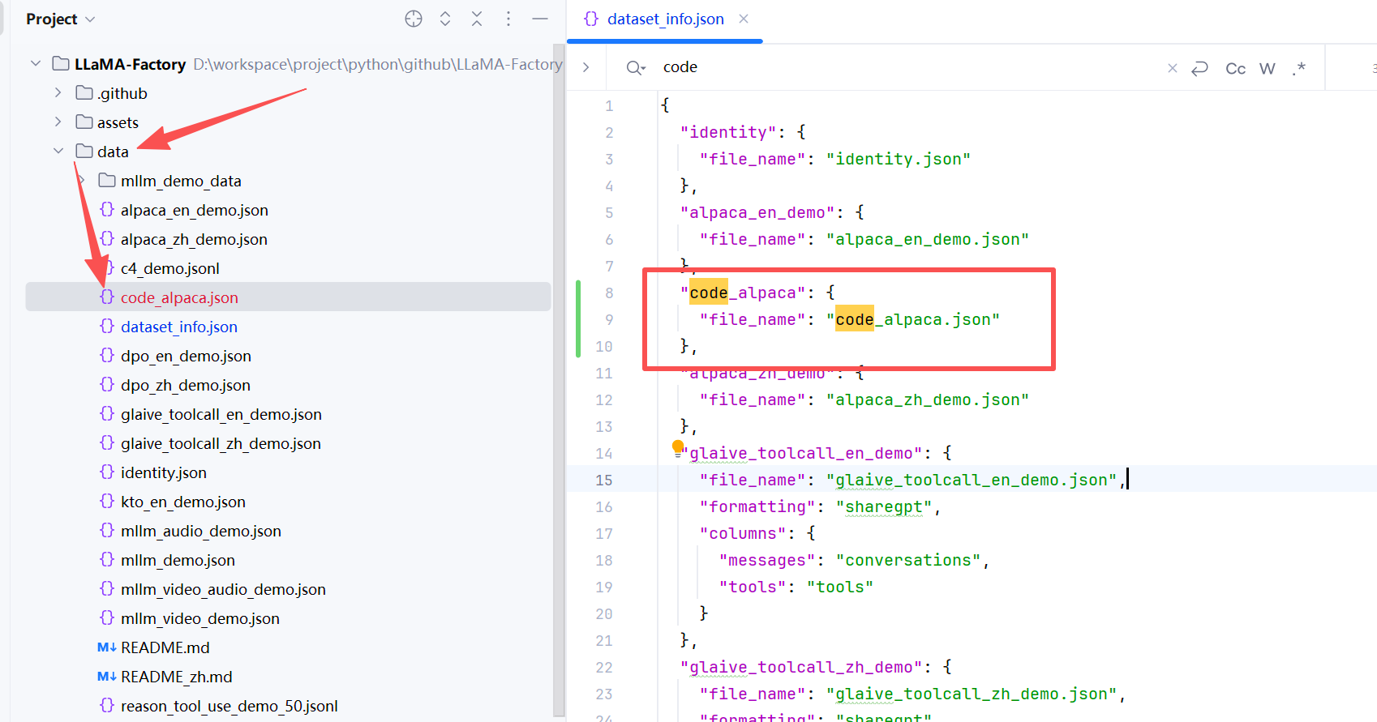Click "sharegpt" value on line 16
This screenshot has height=722, width=1377.
[x=884, y=506]
